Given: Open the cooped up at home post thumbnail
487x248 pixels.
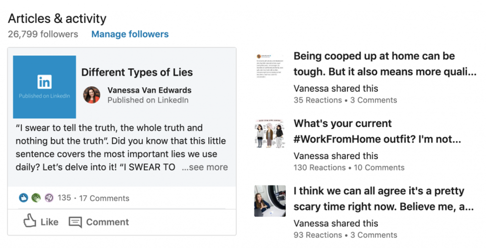Looking at the screenshot, I should tap(270, 66).
